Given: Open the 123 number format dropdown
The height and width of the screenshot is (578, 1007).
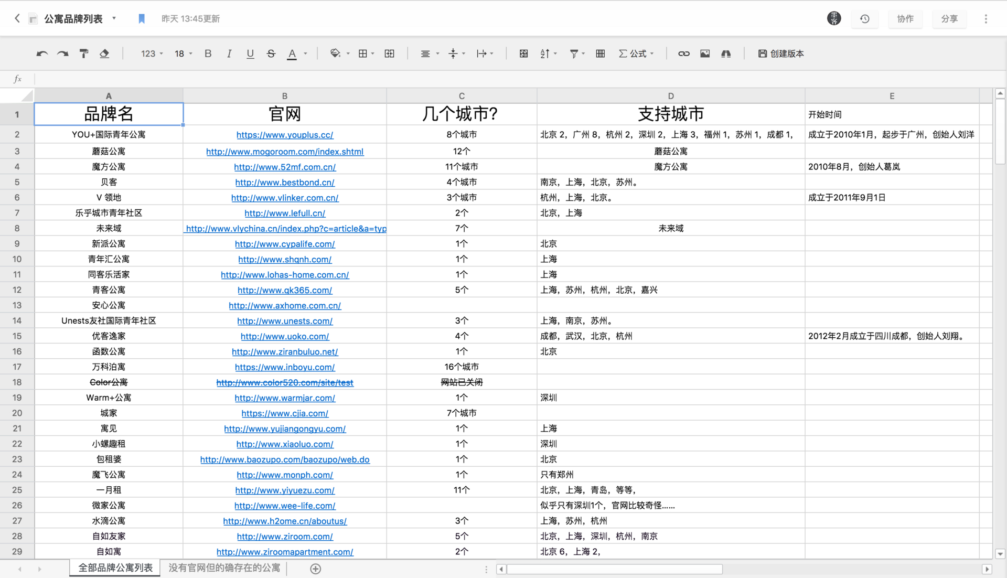Looking at the screenshot, I should pos(152,53).
